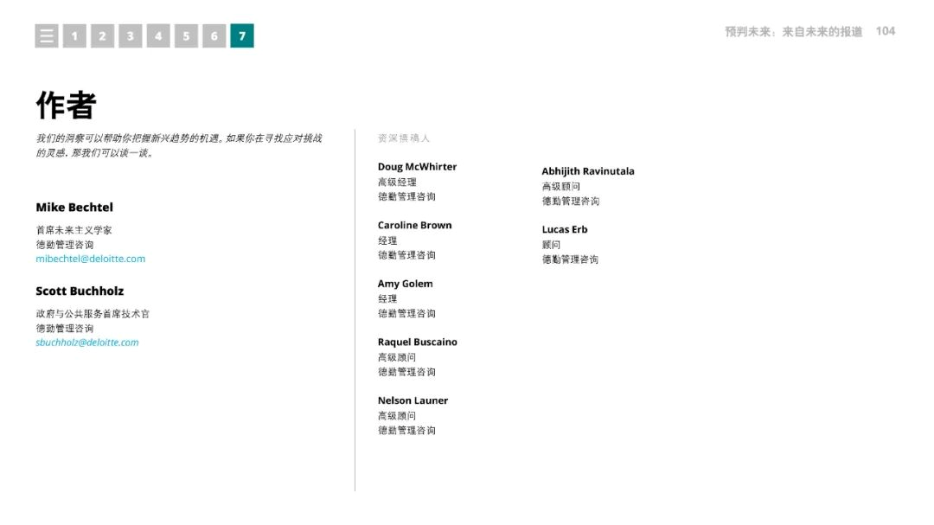The height and width of the screenshot is (525, 934).
Task: Select the active chapter 7 tab
Action: pyautogui.click(x=242, y=35)
